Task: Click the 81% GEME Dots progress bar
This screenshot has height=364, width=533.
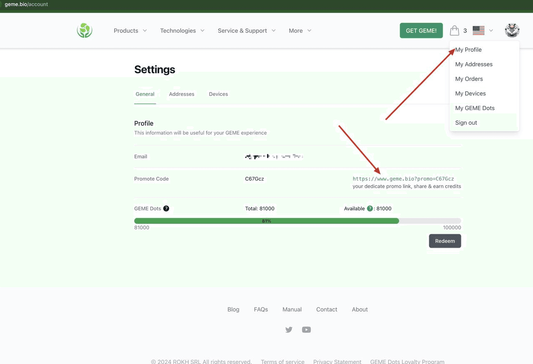Action: pyautogui.click(x=266, y=221)
